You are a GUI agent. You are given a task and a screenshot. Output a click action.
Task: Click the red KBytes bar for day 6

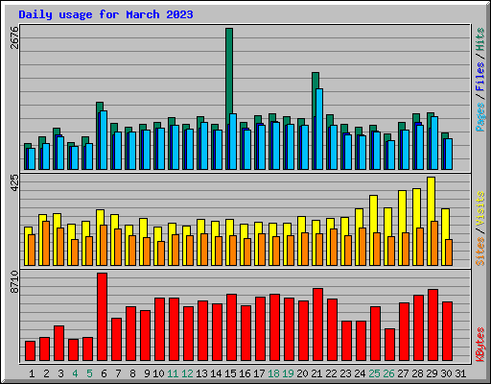pos(102,317)
